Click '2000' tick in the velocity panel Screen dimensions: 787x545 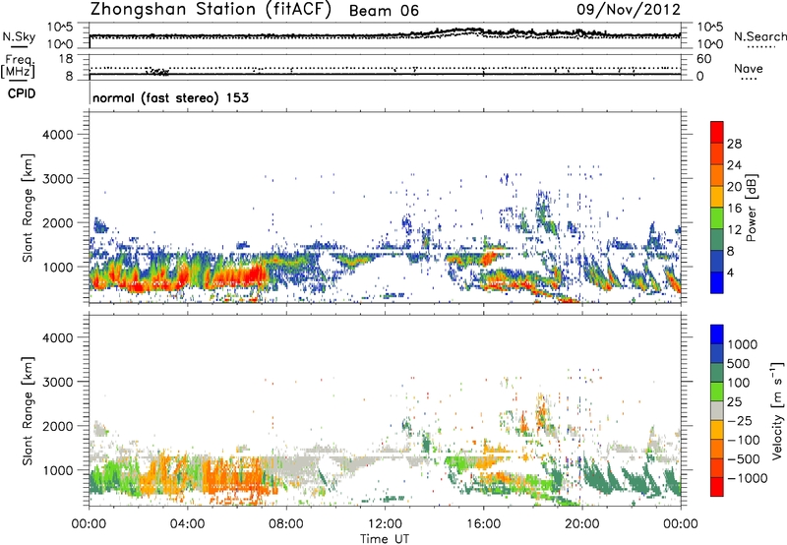57,426
